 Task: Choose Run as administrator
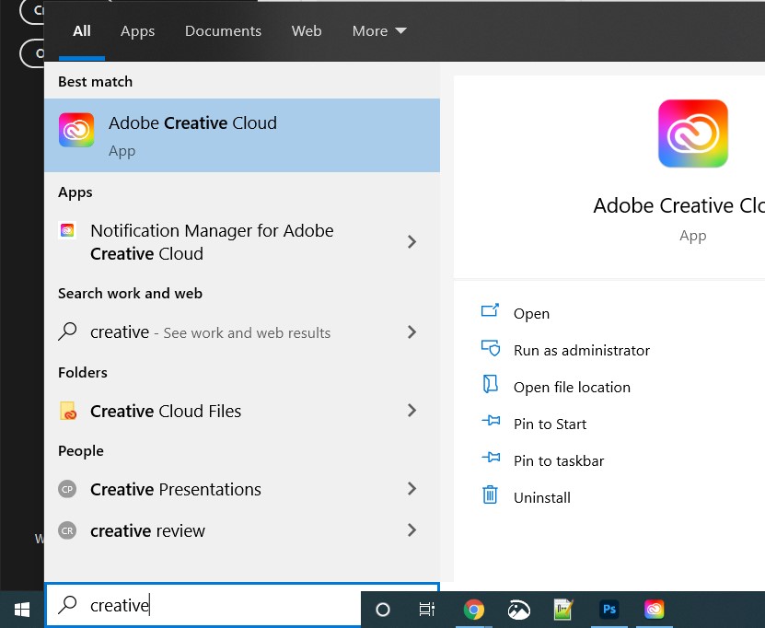tap(582, 350)
